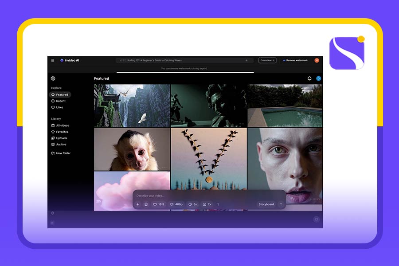
Task: Open the 5s duration selector
Action: (x=192, y=204)
